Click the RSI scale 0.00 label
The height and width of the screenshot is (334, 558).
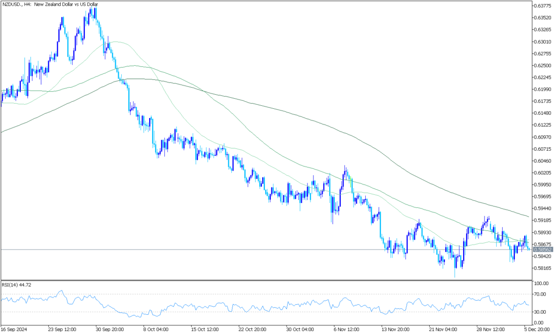click(539, 323)
